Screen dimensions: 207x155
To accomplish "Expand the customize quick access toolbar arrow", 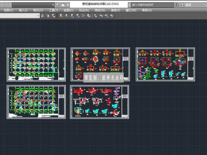I will pos(68,5).
